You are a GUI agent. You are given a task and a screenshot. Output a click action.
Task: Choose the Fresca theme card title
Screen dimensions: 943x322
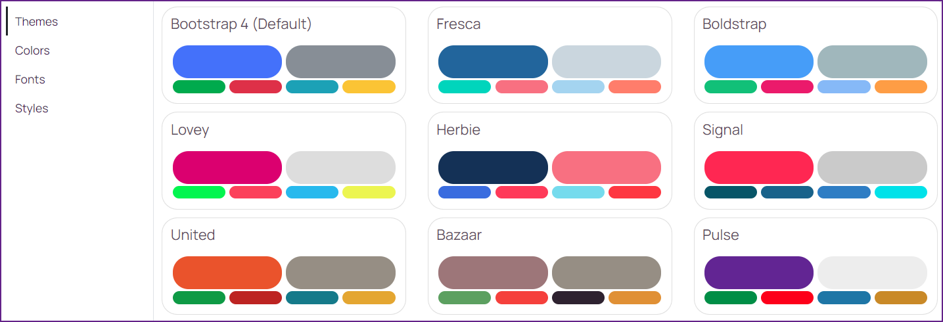[459, 24]
